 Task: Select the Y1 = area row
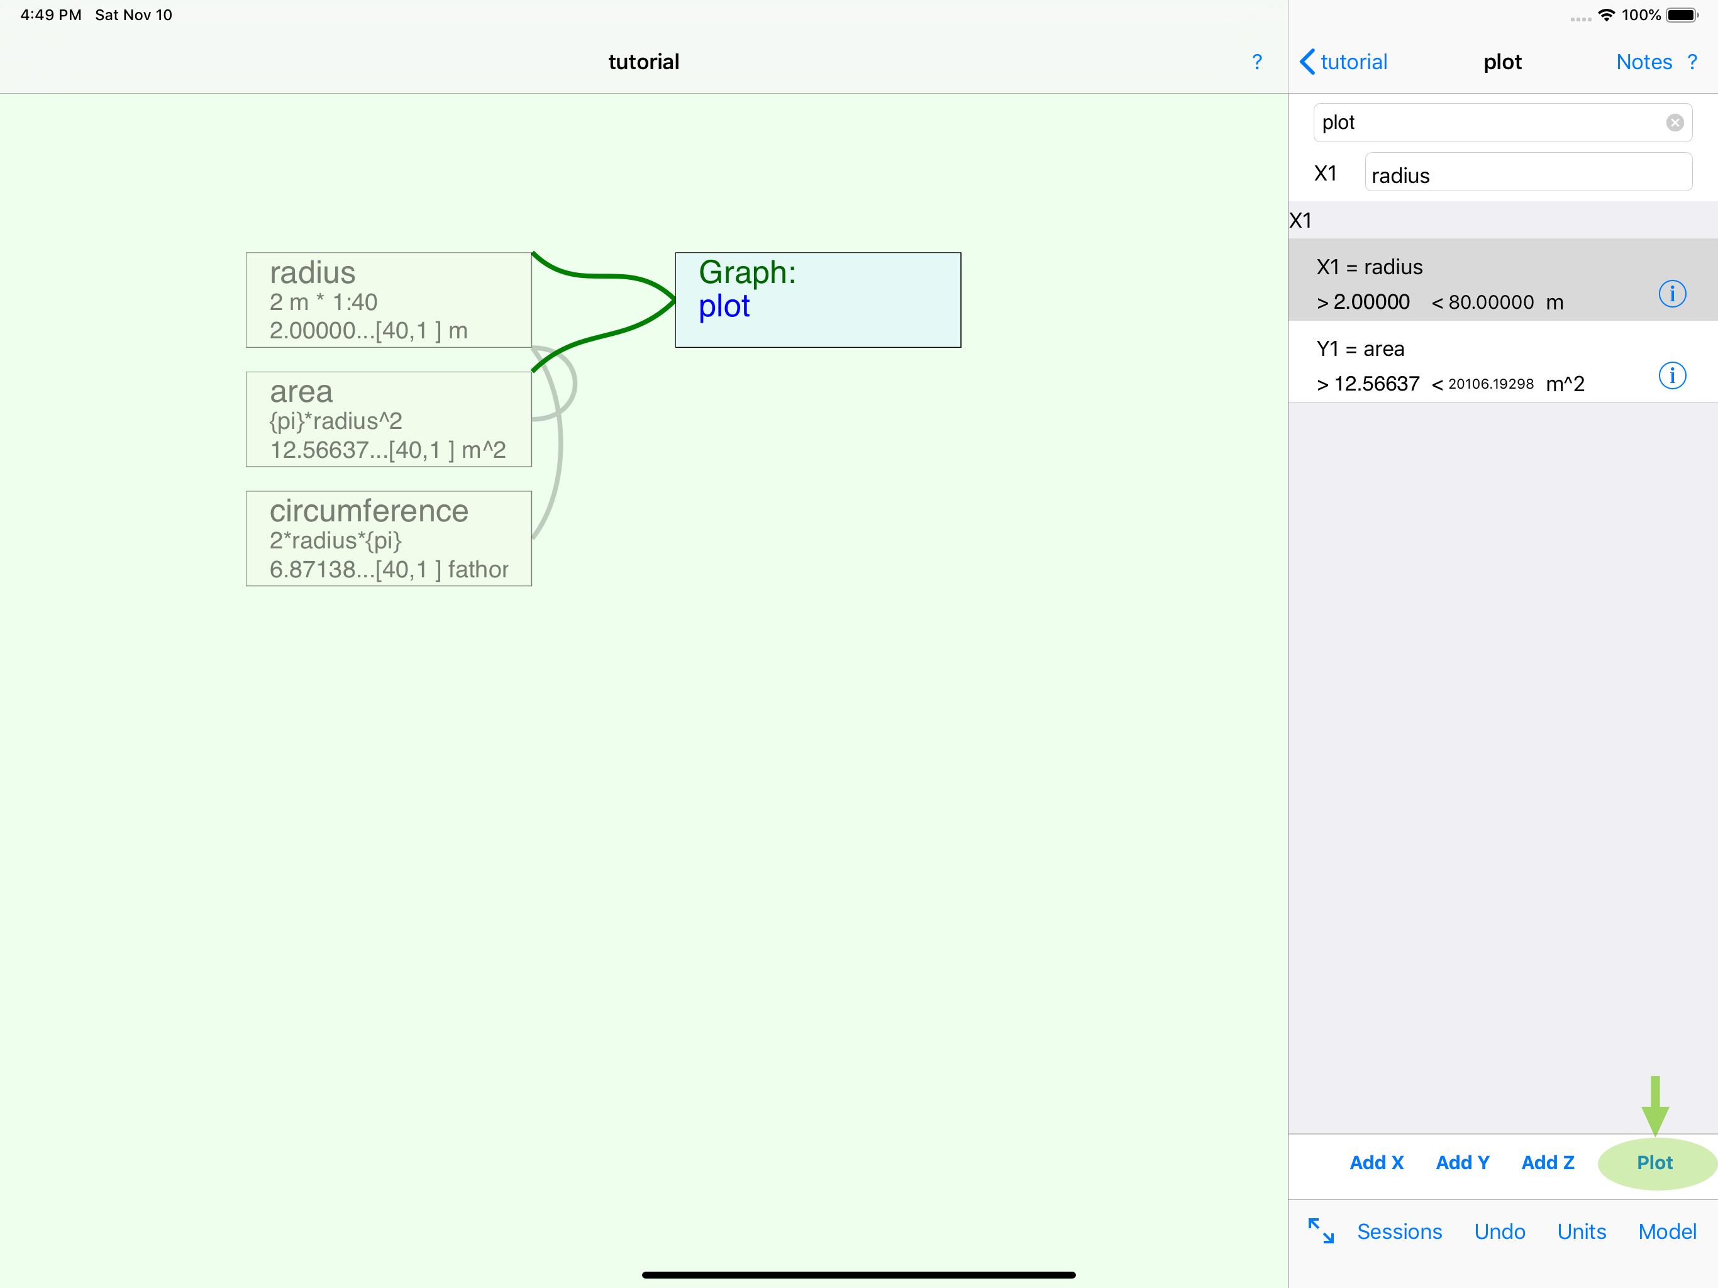click(1502, 362)
